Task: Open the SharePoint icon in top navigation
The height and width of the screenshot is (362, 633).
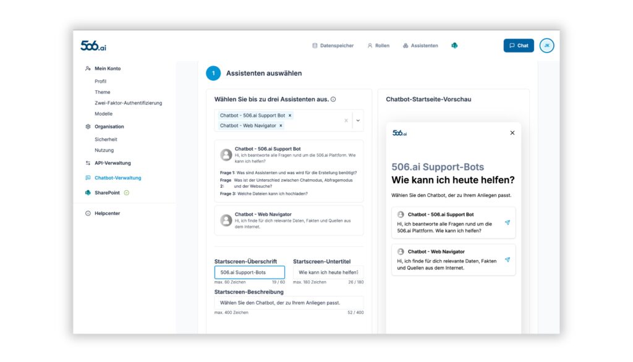Action: (x=454, y=46)
